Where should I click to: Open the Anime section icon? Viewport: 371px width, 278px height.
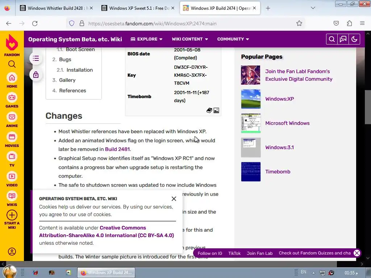coord(12,117)
